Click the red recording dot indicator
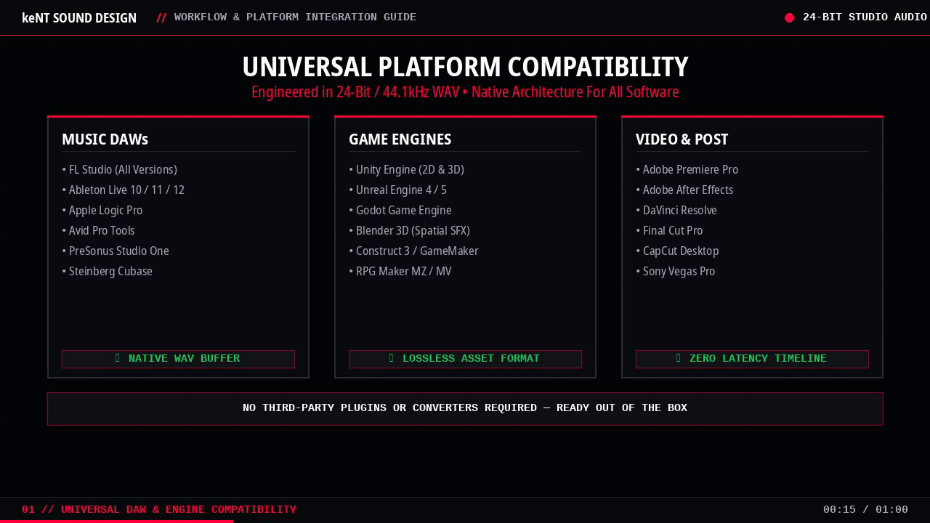930x523 pixels. point(790,17)
